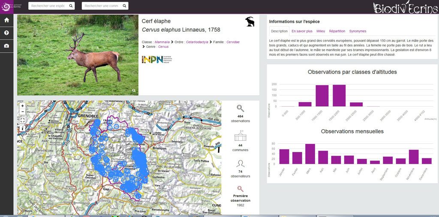Click the Janvier monthly observations bar

(x=284, y=157)
